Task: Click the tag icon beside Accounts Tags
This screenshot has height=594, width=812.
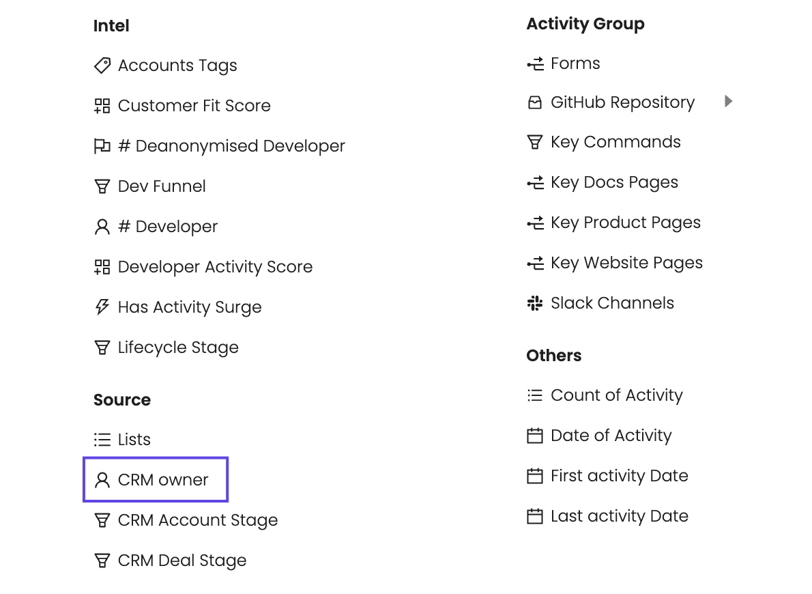Action: click(x=102, y=66)
